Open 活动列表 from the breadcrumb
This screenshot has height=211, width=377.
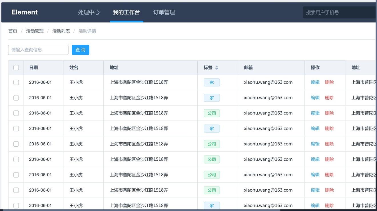[x=61, y=31]
